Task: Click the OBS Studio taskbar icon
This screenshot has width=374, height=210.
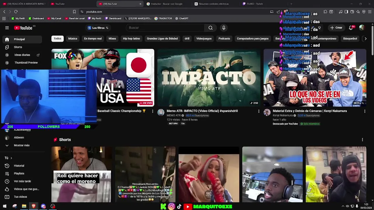Action: coord(53,206)
